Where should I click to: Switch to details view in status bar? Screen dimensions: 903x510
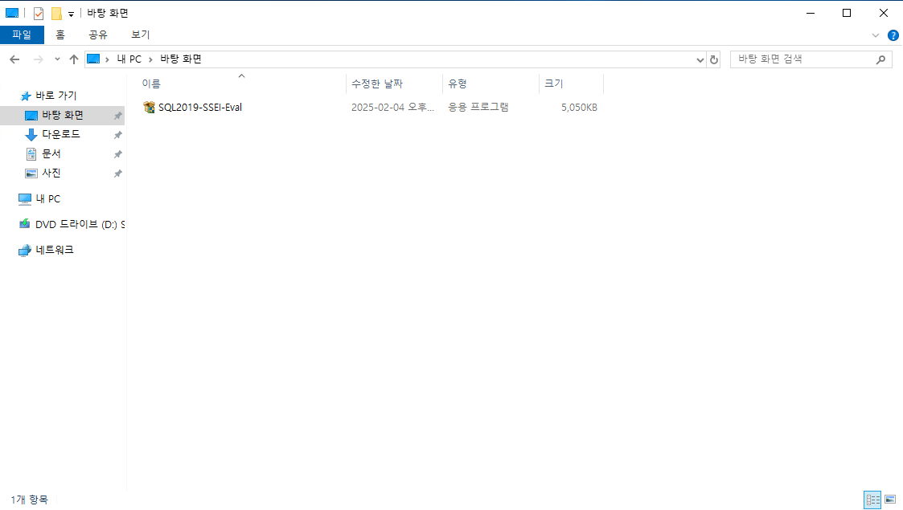pos(872,500)
